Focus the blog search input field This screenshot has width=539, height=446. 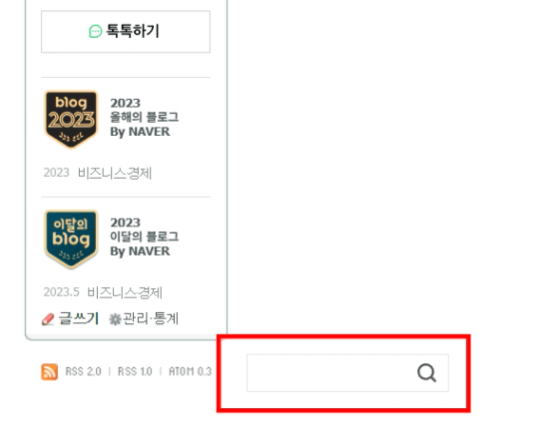click(330, 373)
